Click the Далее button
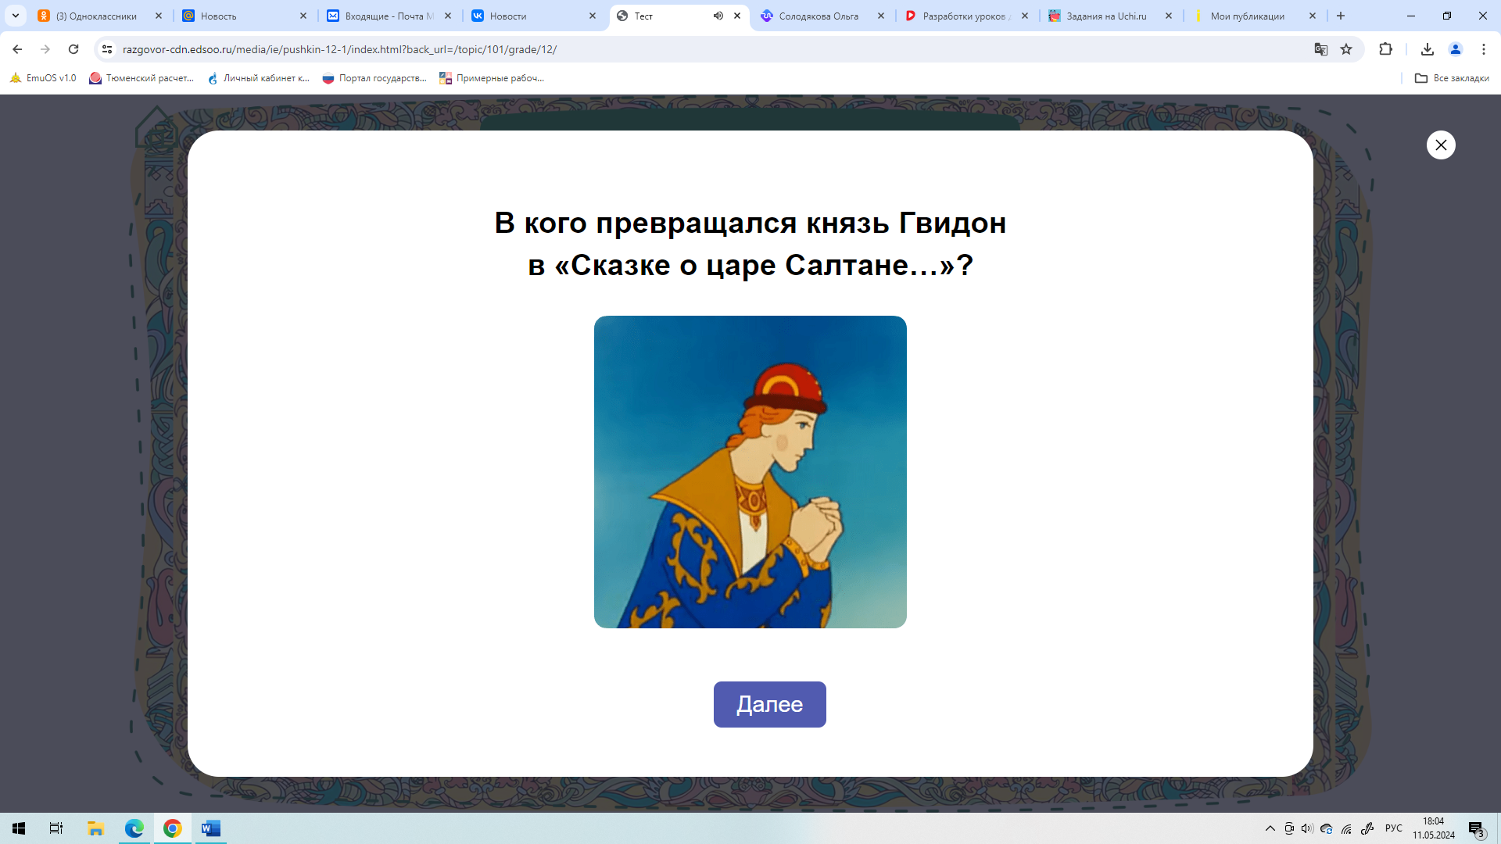This screenshot has height=844, width=1501. click(x=769, y=704)
